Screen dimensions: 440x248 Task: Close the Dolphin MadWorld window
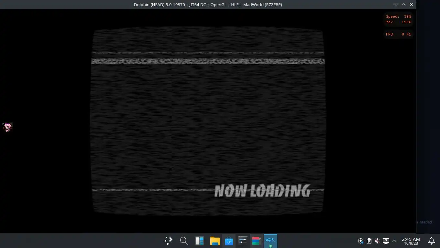tap(412, 5)
